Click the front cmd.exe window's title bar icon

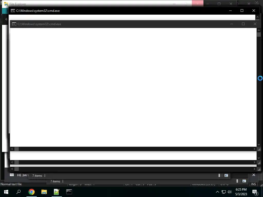pyautogui.click(x=14, y=24)
